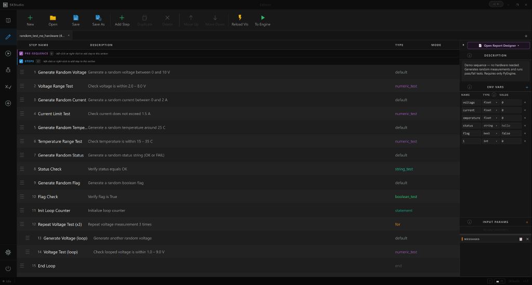Close the random_test_no_hardware tab

pos(69,36)
